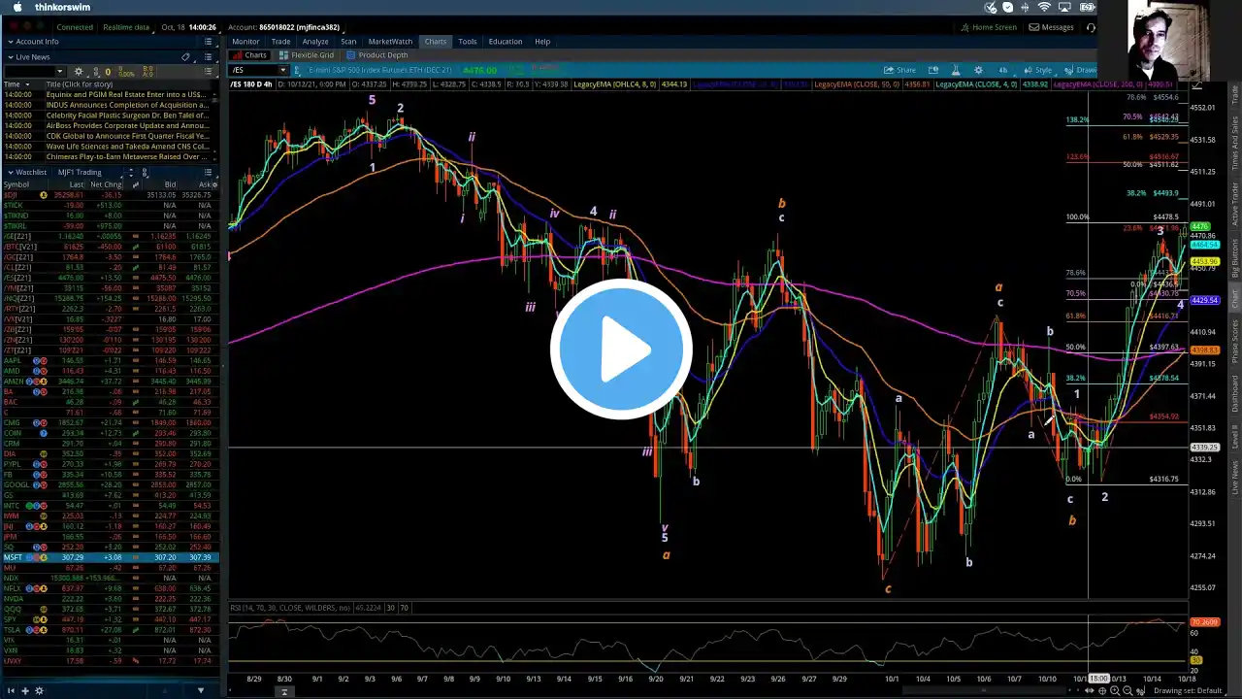Open the MJF1 Trading watchlist selector
Screen dimensions: 1242x699
point(81,172)
